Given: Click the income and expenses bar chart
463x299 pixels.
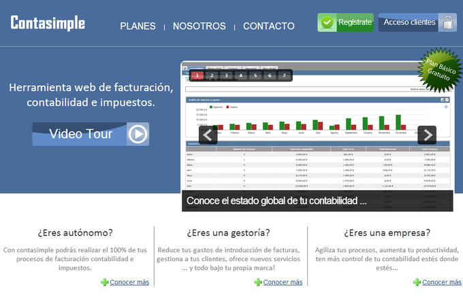Looking at the screenshot, I should [x=318, y=117].
